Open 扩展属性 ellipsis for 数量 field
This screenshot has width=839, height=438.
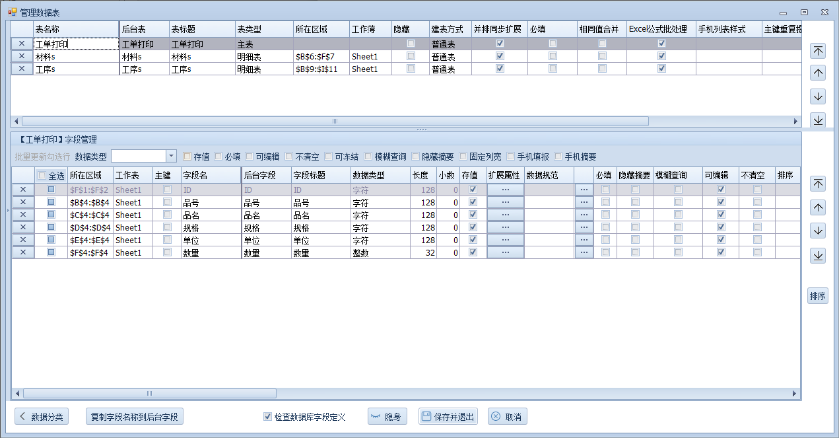click(x=506, y=252)
